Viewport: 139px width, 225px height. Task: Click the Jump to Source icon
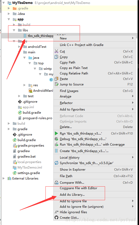[56, 84]
